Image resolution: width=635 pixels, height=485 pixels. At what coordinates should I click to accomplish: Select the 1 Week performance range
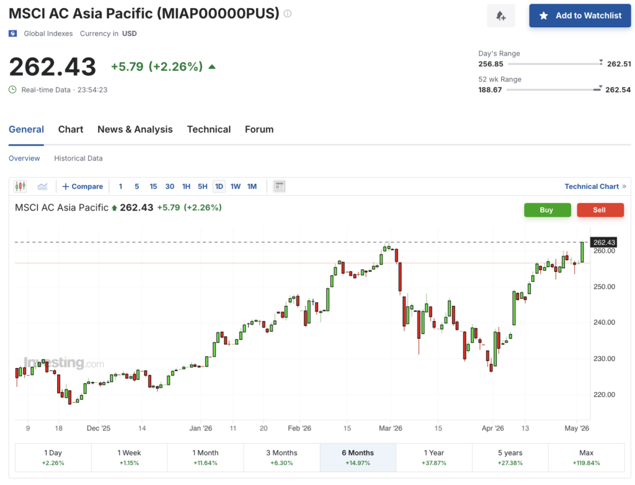tap(129, 458)
